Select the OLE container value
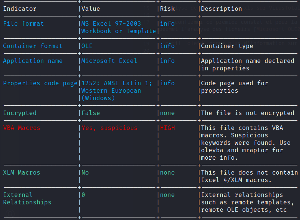The height and width of the screenshot is (220, 300). (x=87, y=46)
